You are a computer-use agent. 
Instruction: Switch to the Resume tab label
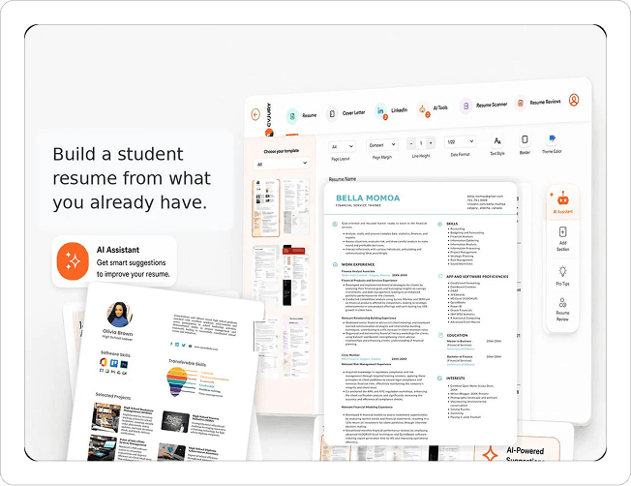tap(309, 115)
